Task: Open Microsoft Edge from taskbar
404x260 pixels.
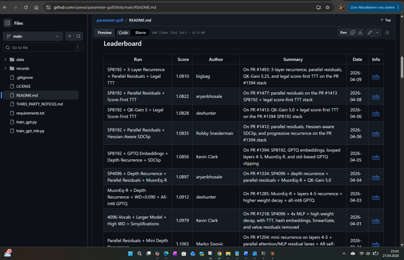Action: click(x=166, y=254)
